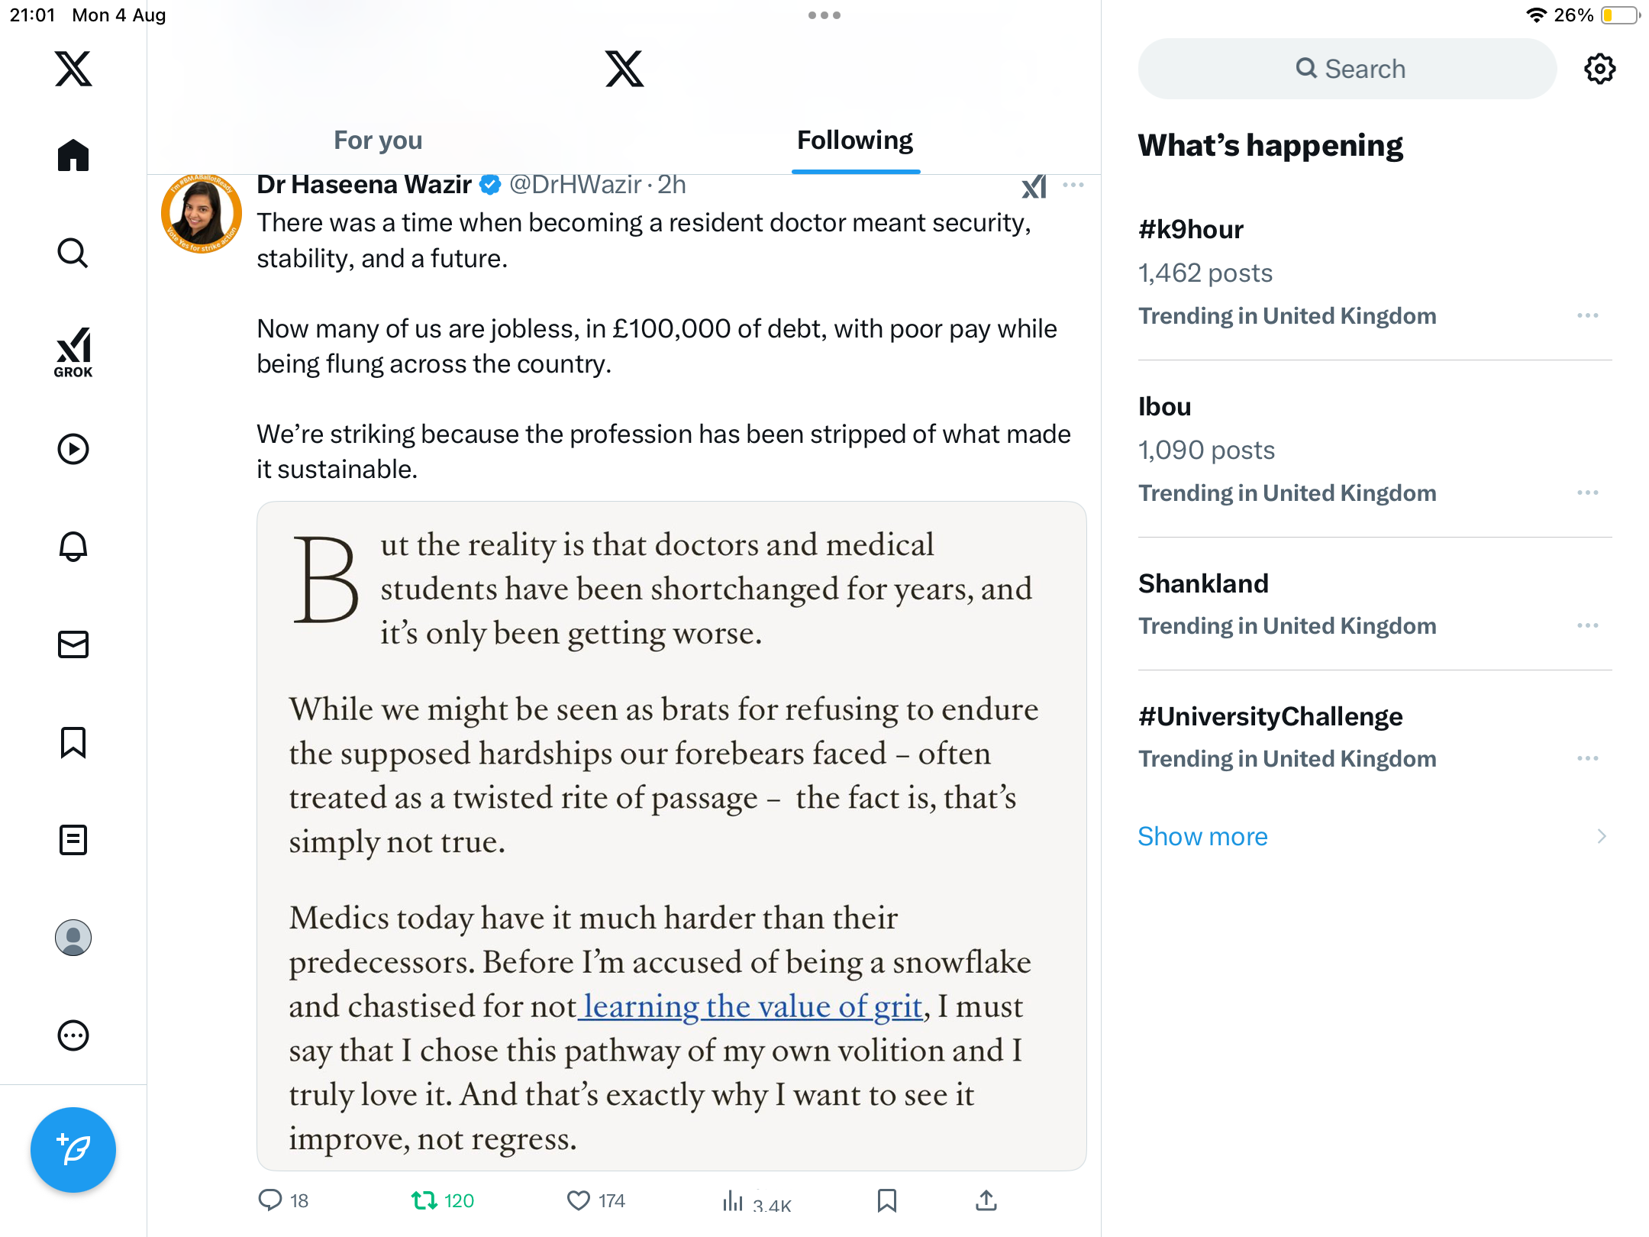Repost the resident doctor post
This screenshot has height=1237, width=1649.
point(424,1200)
